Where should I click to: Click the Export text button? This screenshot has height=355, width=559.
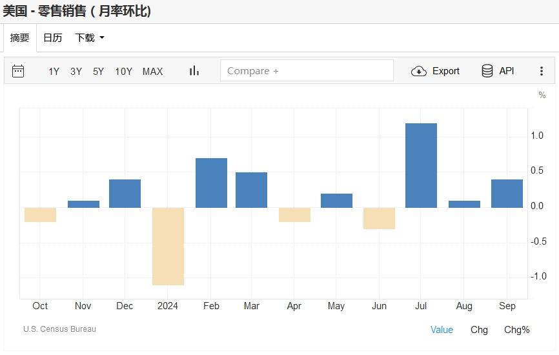[x=445, y=71]
